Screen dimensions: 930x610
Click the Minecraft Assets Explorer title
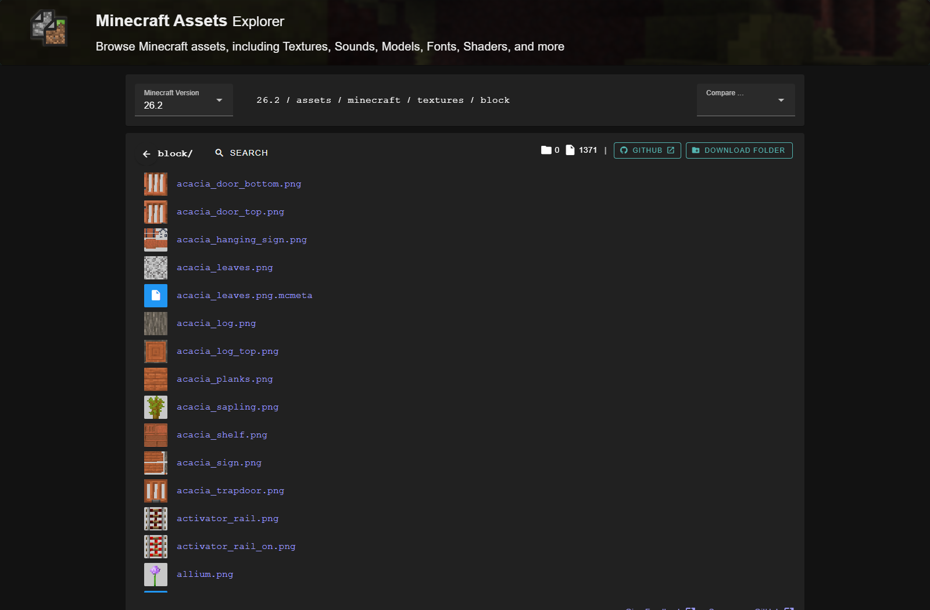(190, 21)
